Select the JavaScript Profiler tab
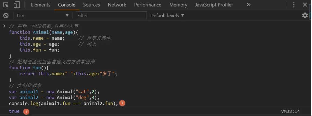Screen dimensions: 312x116 pyautogui.click(x=214, y=5)
